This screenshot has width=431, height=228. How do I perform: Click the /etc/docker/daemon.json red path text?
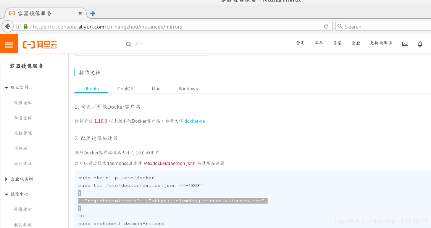(x=169, y=164)
